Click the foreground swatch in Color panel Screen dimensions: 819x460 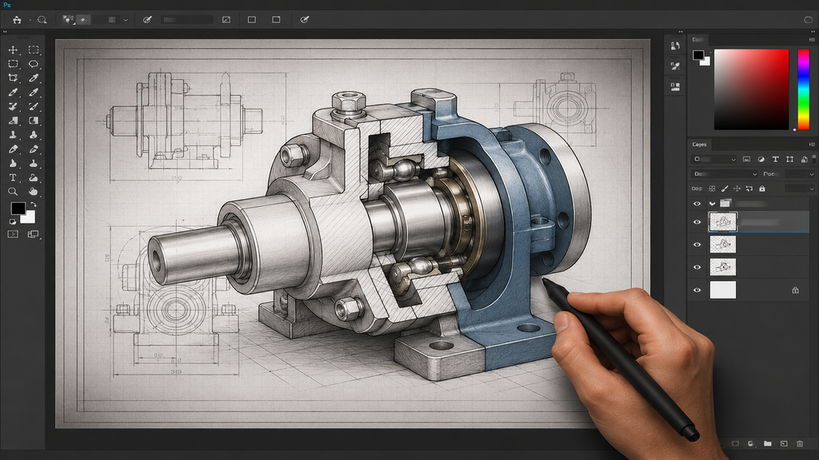697,55
